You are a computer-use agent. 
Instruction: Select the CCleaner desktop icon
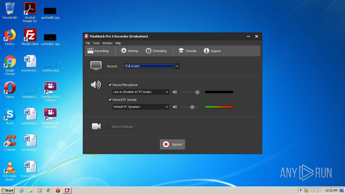pyautogui.click(x=10, y=143)
